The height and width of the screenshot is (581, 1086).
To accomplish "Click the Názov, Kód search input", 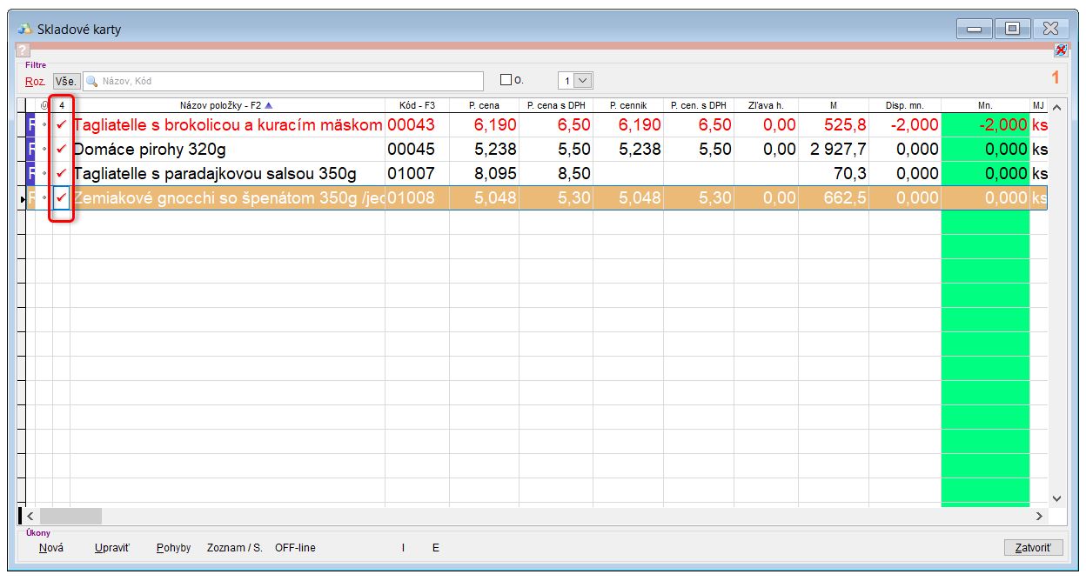I will 287,81.
